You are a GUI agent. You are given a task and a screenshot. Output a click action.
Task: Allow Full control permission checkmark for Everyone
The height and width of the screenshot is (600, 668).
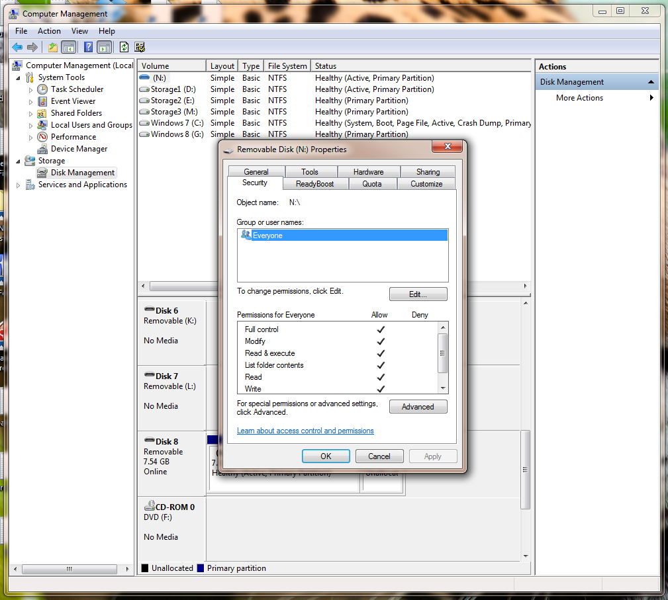(x=381, y=329)
